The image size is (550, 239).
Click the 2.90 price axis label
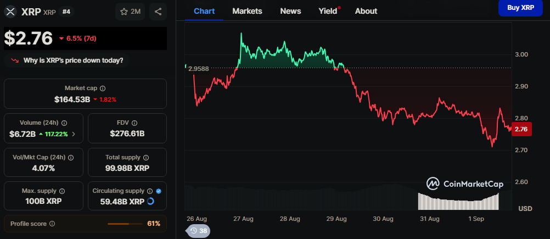point(521,86)
